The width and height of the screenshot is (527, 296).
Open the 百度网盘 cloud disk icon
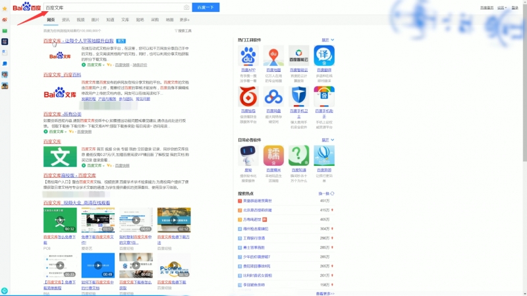pyautogui.click(x=273, y=96)
